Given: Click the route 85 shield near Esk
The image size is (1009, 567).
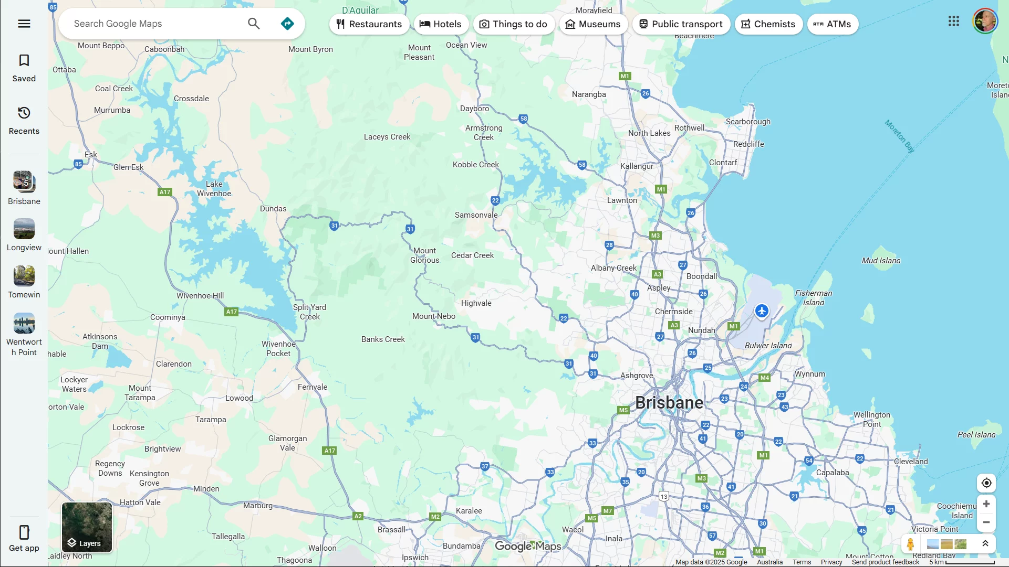Looking at the screenshot, I should tap(78, 164).
